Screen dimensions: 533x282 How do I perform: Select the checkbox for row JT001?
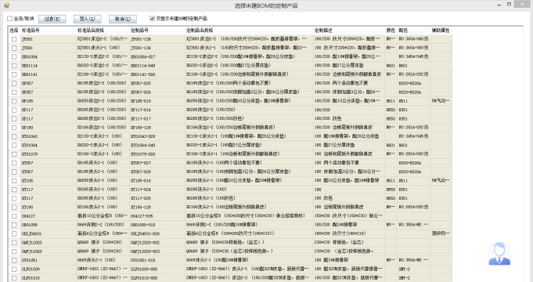coord(14,48)
